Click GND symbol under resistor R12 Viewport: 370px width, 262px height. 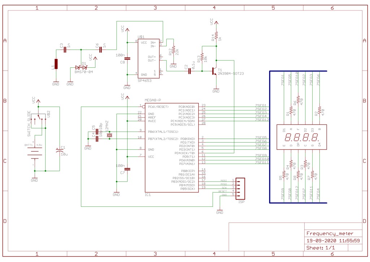pos(173,65)
